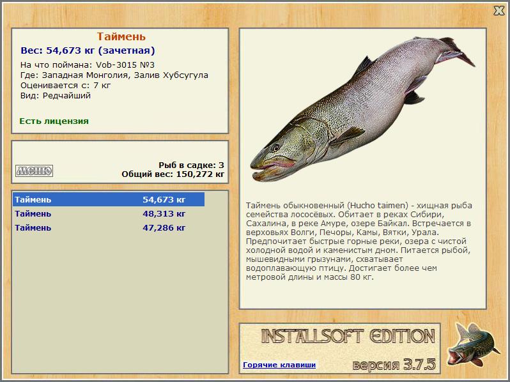Click the Есть лицензия status text

pyautogui.click(x=54, y=121)
